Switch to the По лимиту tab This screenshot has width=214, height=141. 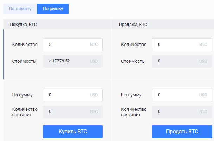tap(20, 9)
